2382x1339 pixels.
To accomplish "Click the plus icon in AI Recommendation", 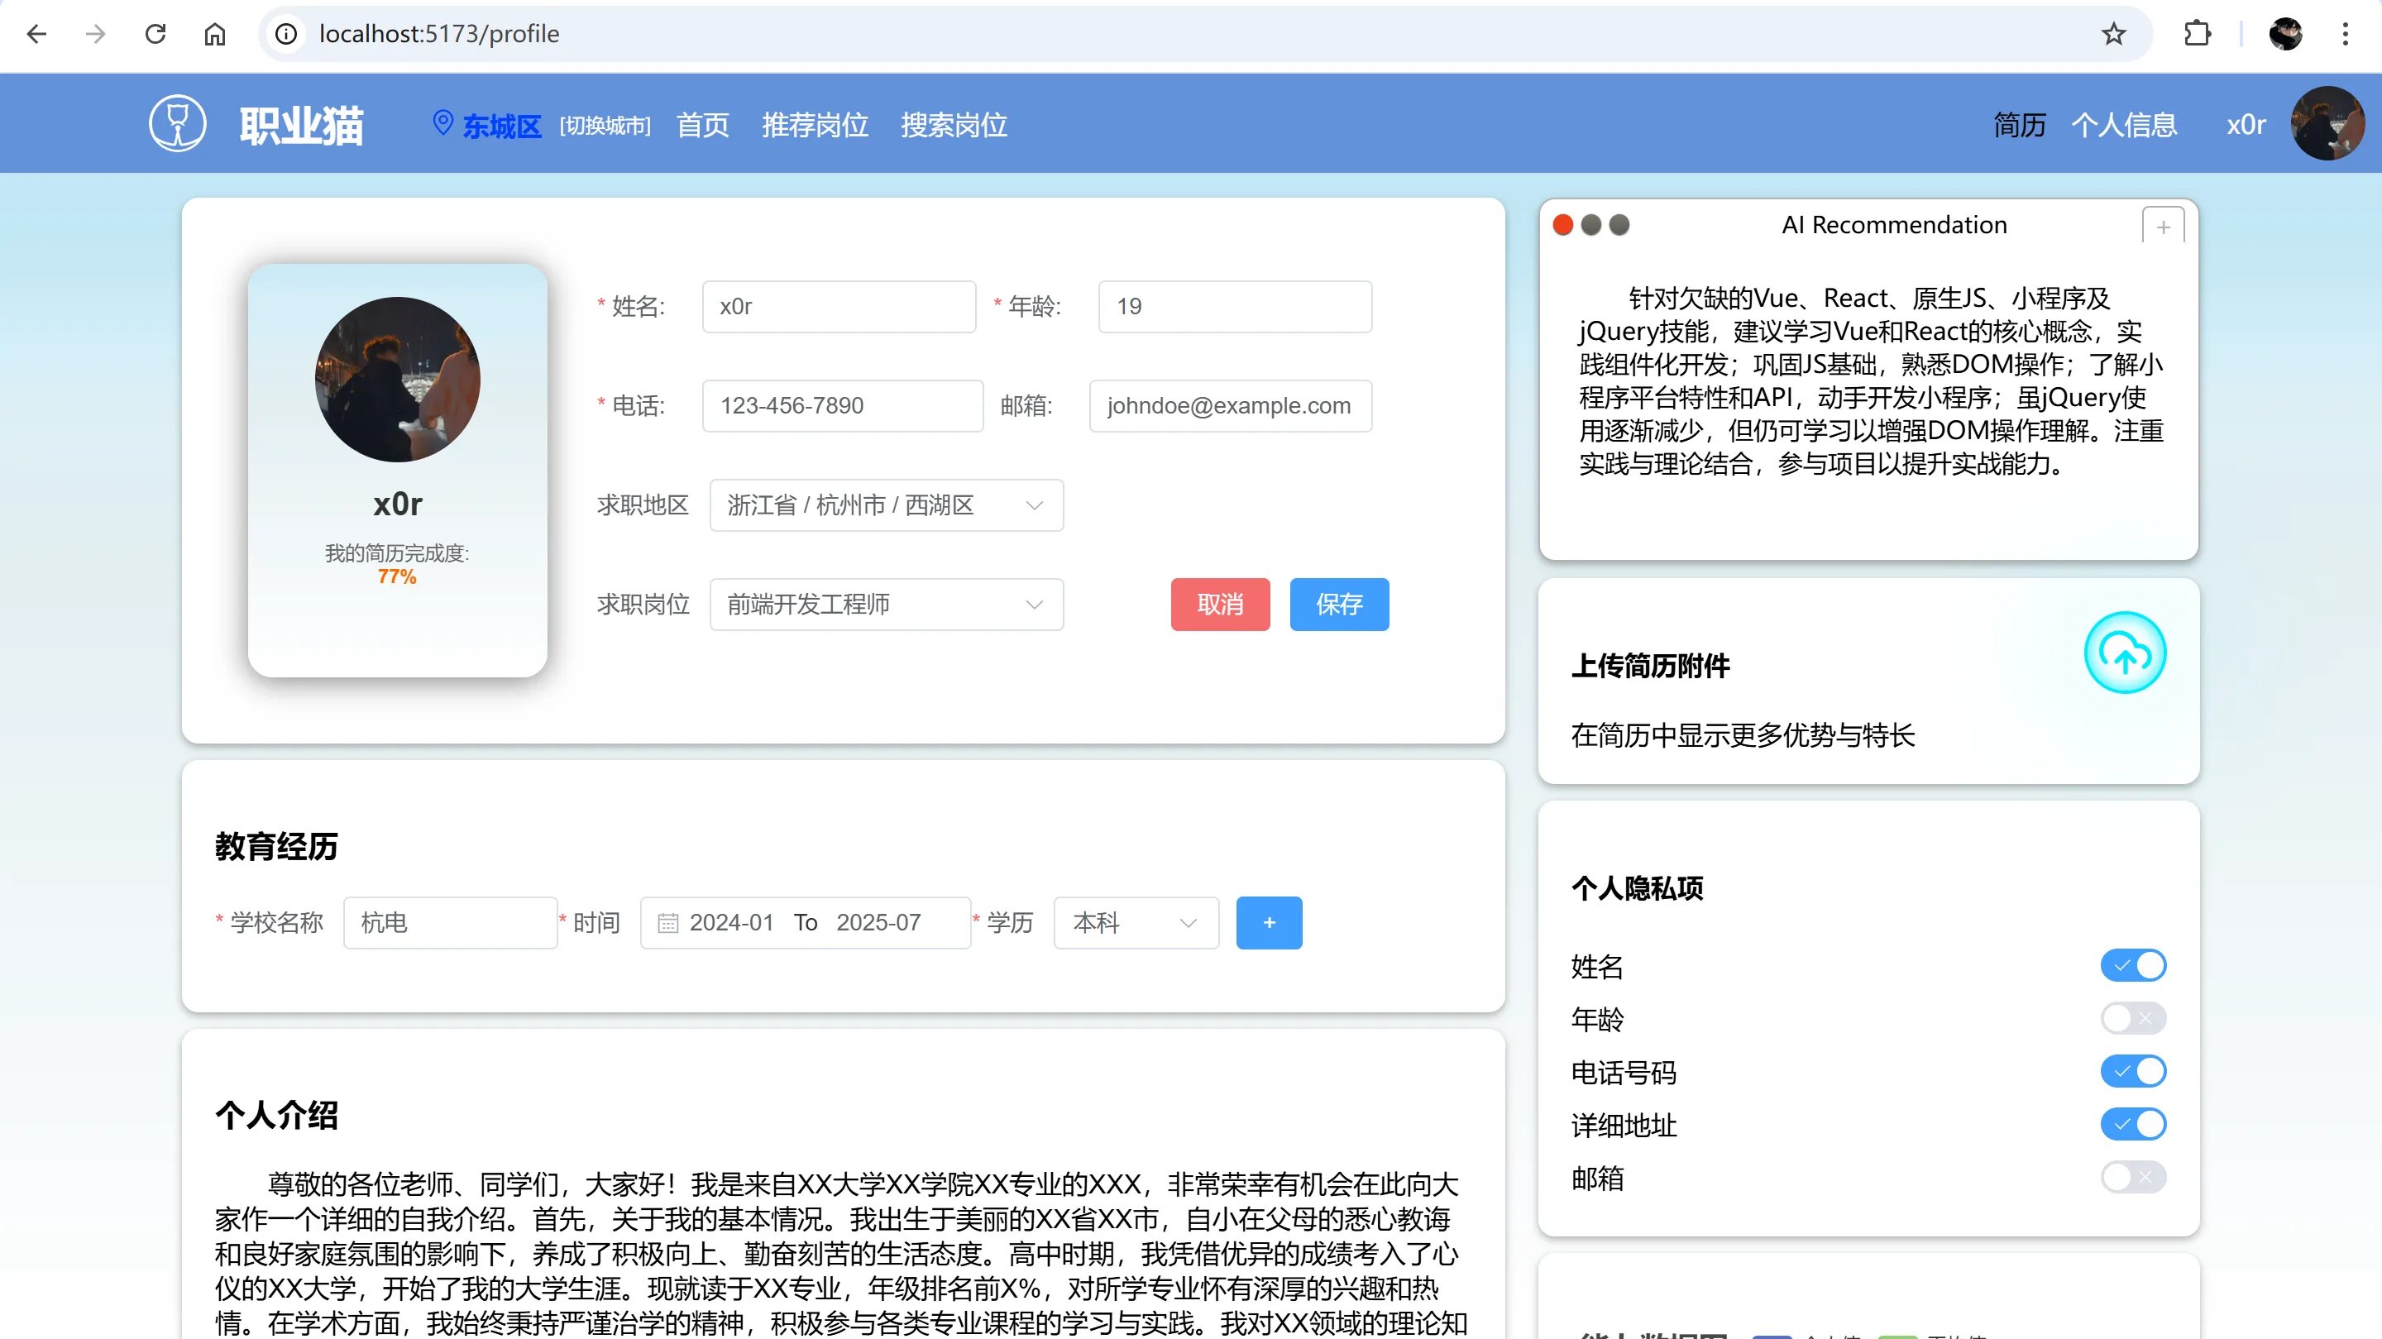I will (2163, 227).
